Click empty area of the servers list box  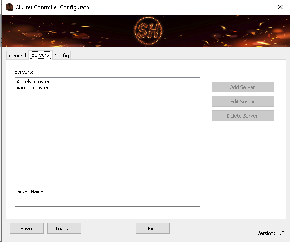pos(107,139)
